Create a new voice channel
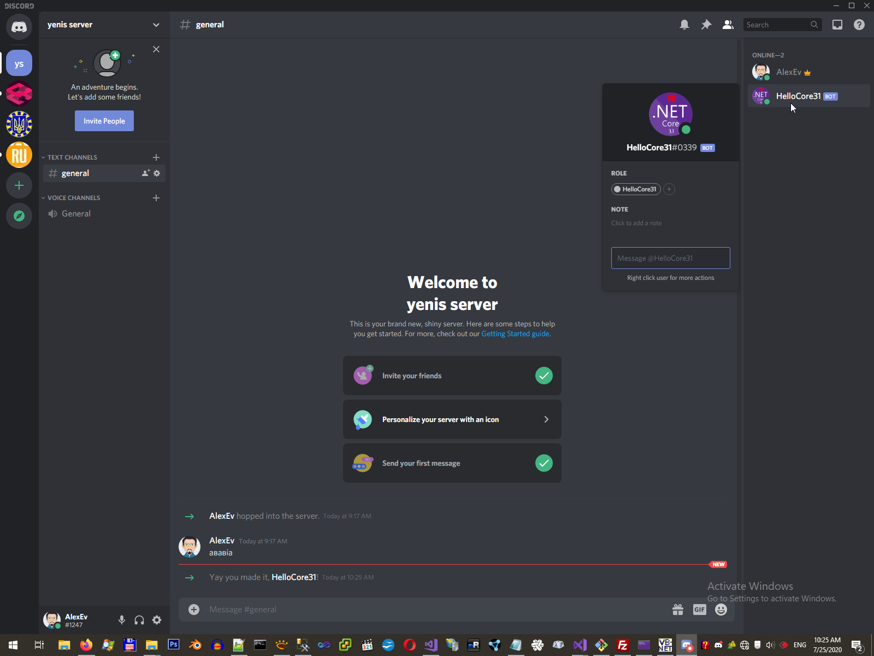 (x=156, y=198)
